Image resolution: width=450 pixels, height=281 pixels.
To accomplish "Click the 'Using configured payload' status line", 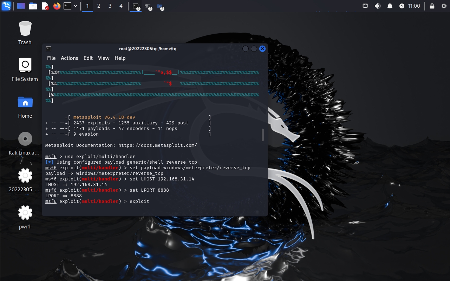I will [121, 162].
